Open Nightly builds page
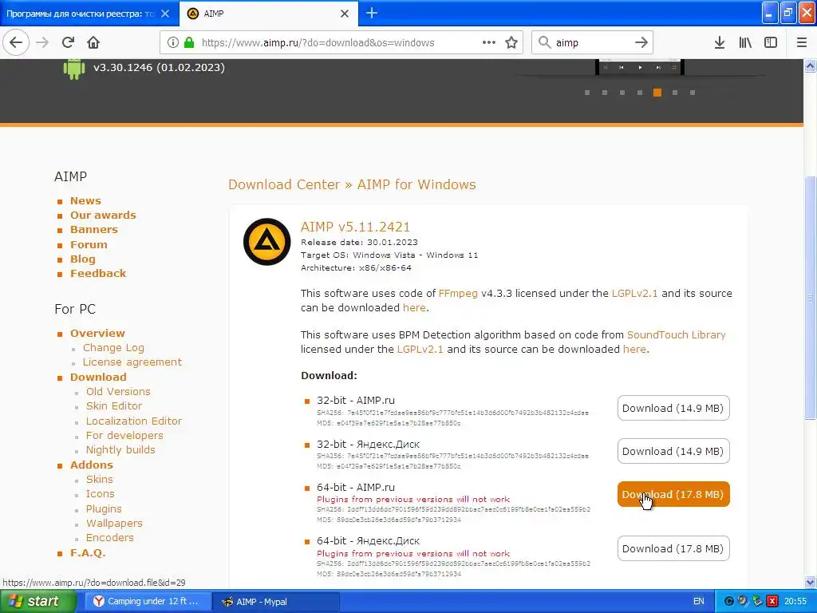817x613 pixels. pyautogui.click(x=120, y=450)
